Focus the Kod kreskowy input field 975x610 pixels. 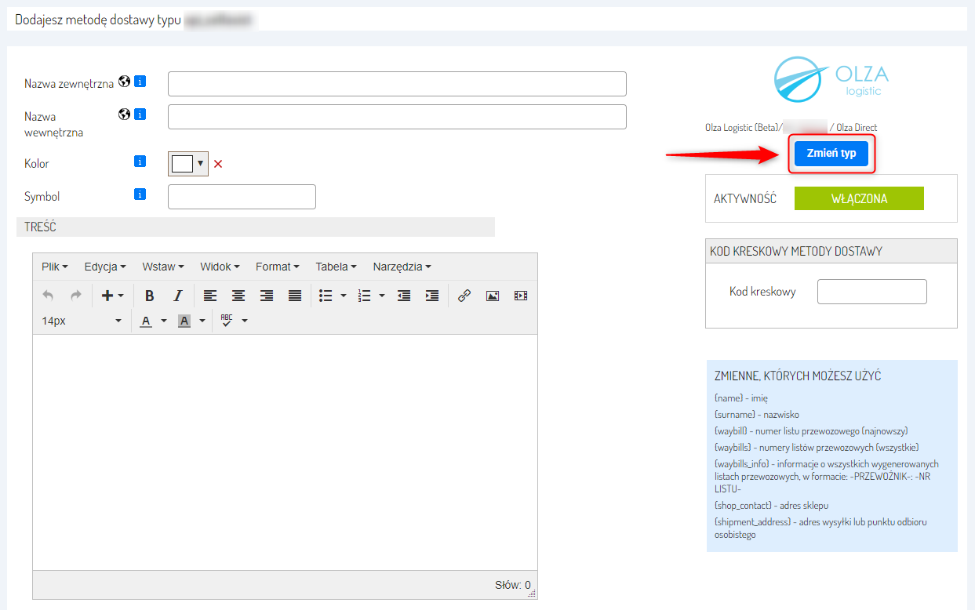[x=872, y=292]
